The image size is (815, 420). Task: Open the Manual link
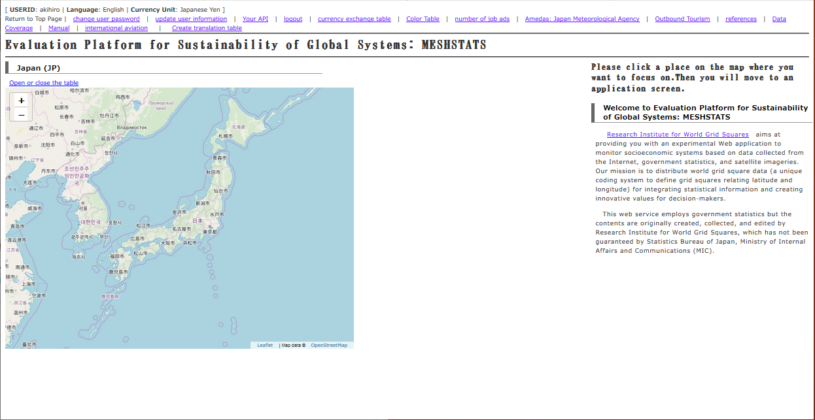(59, 28)
